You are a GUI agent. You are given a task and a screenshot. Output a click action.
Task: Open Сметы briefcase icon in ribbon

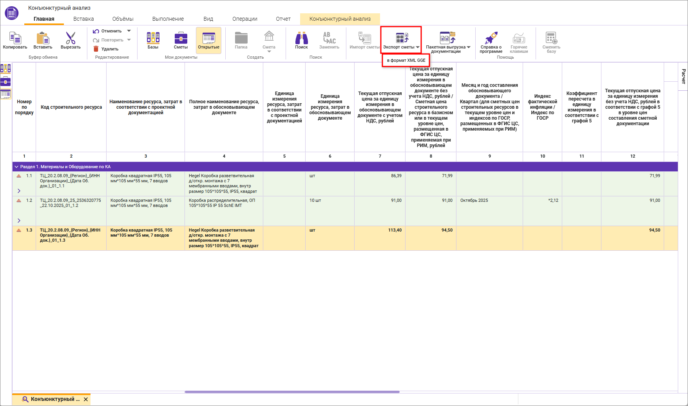[x=181, y=38]
